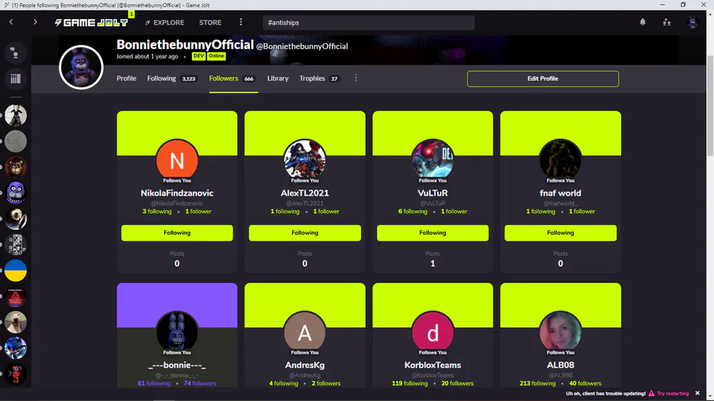This screenshot has width=714, height=401.
Task: Click the Explore nav item
Action: (164, 22)
